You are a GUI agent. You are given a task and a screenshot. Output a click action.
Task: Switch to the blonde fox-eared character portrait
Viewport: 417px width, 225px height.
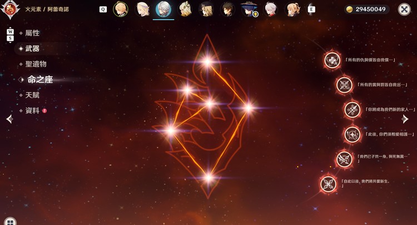(185, 9)
